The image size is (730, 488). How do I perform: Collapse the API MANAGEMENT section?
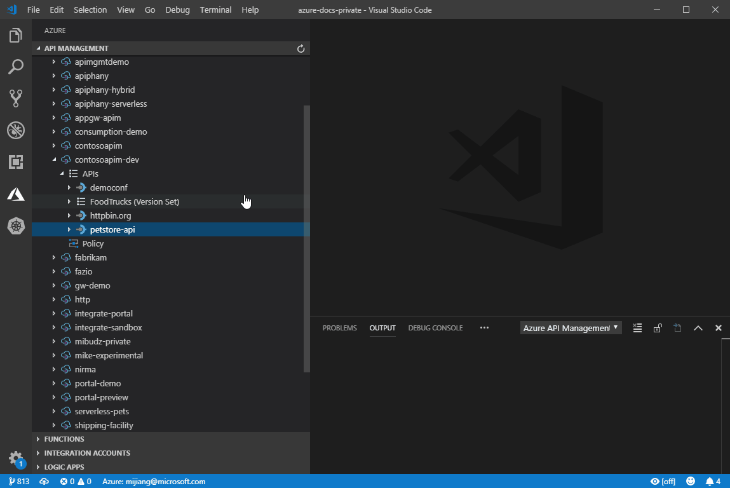tap(39, 48)
